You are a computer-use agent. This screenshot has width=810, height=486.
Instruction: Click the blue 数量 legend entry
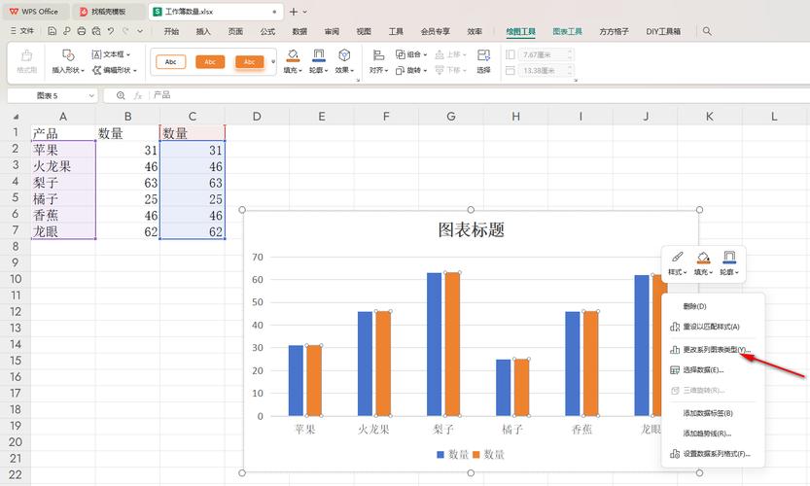click(x=452, y=455)
